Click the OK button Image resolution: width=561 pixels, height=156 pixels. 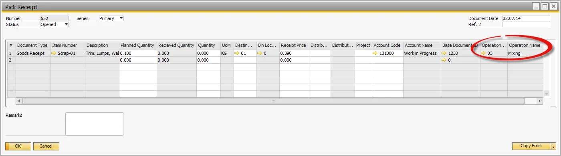tap(18, 146)
